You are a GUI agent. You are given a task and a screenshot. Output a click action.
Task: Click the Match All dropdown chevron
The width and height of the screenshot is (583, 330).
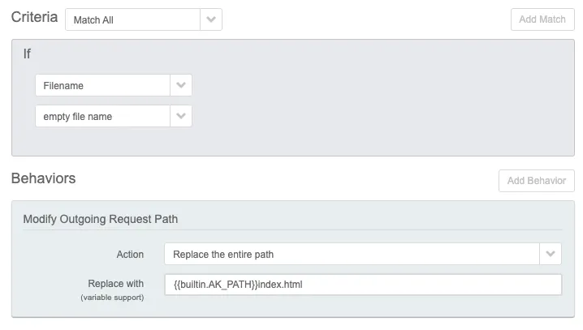211,20
